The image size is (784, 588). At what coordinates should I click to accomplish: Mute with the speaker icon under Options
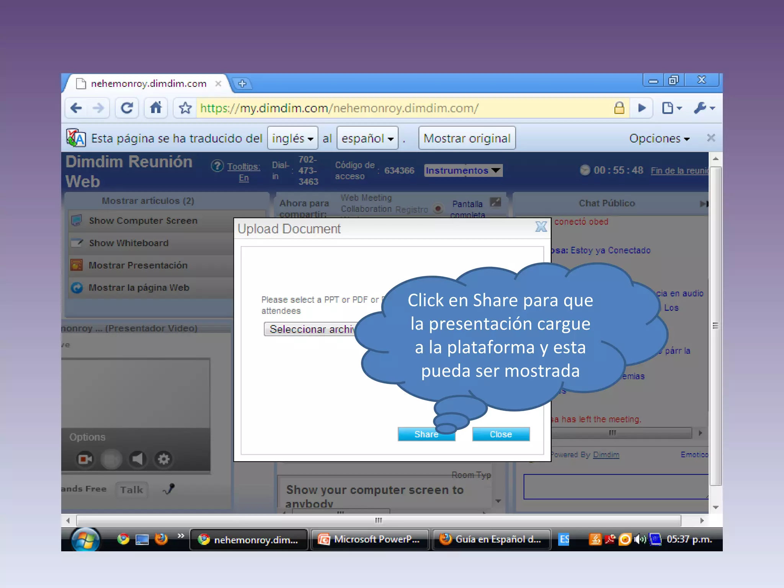(x=137, y=459)
